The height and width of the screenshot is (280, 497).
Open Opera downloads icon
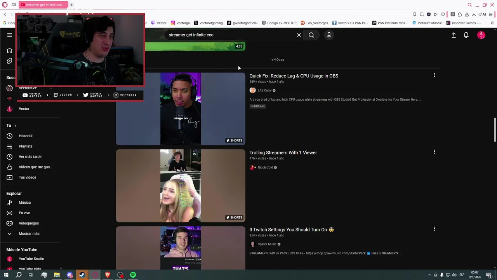click(474, 14)
